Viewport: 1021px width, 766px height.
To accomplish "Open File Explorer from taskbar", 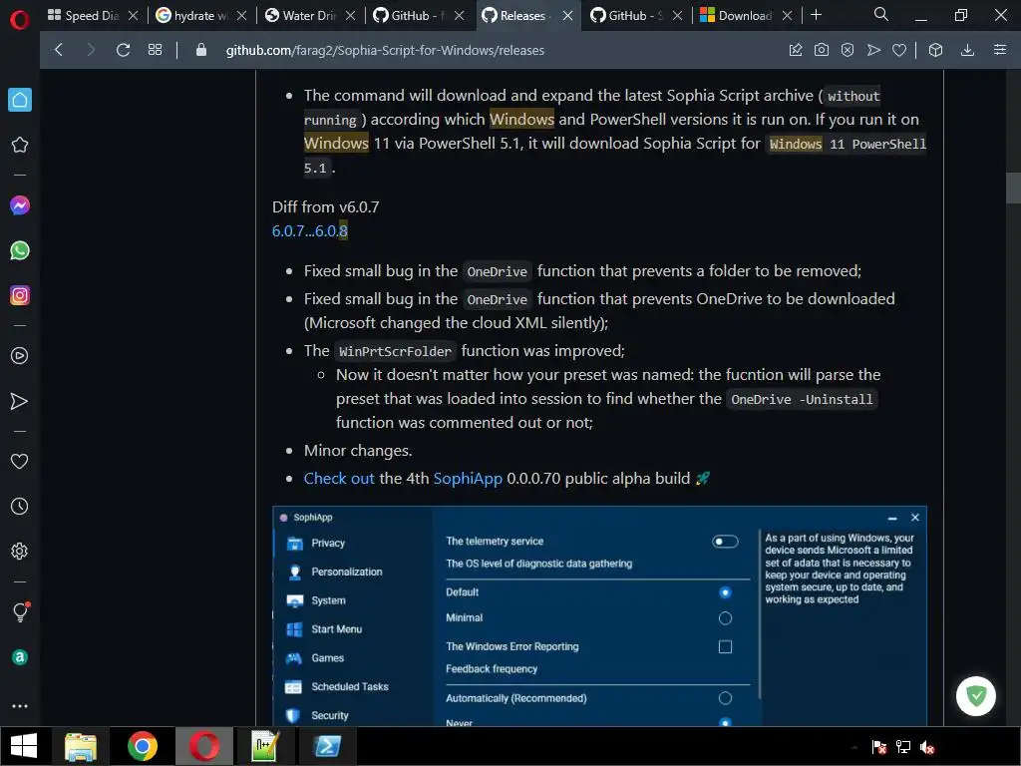I will tap(81, 746).
